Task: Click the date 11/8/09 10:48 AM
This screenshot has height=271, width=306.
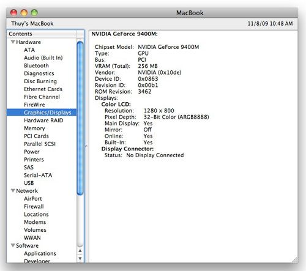Action: point(270,23)
